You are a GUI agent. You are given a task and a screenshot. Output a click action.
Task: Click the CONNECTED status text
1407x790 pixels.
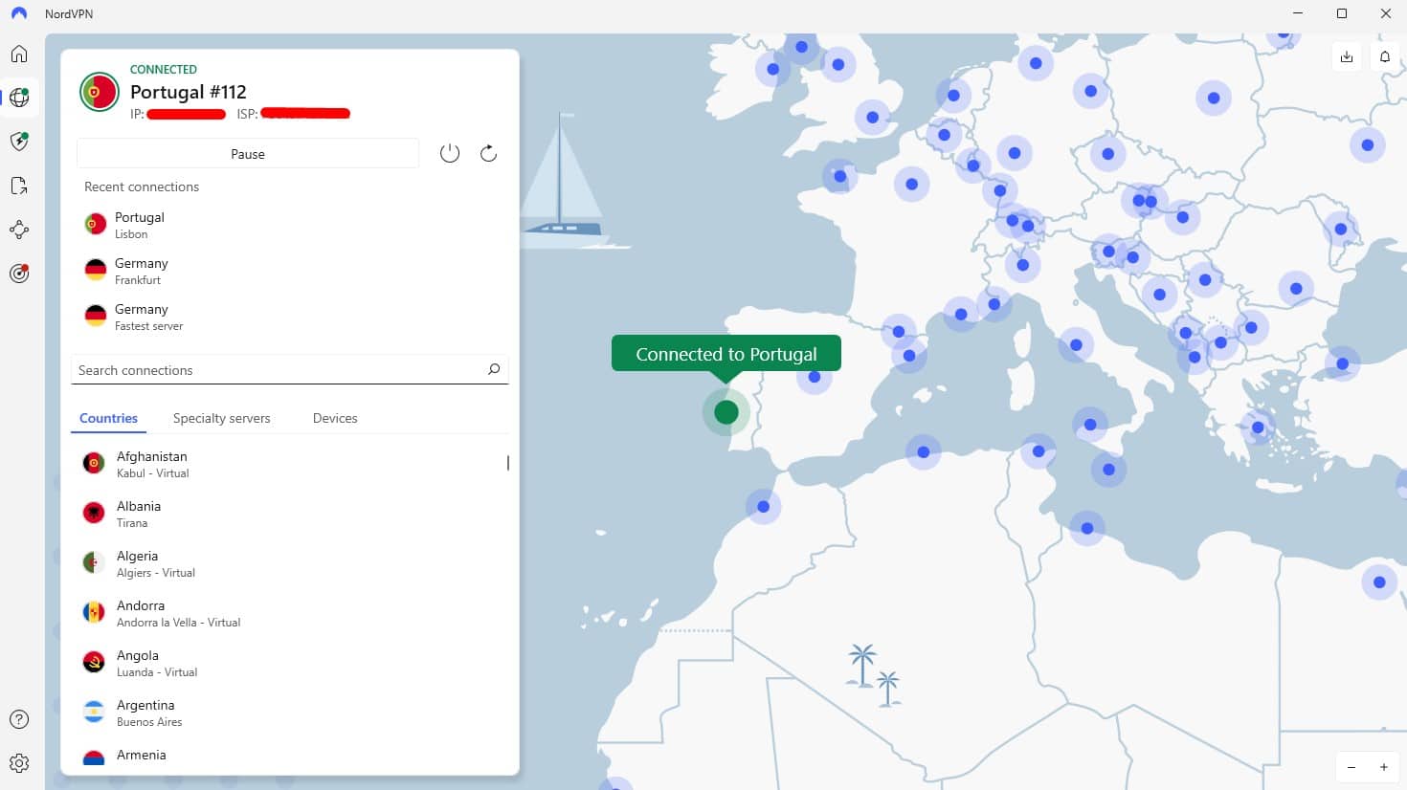click(x=164, y=69)
